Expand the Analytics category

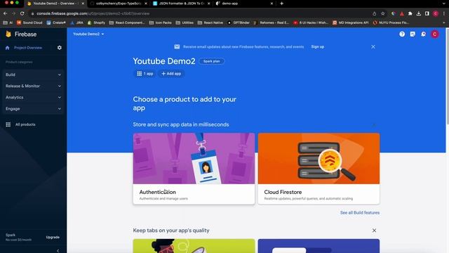(33, 98)
